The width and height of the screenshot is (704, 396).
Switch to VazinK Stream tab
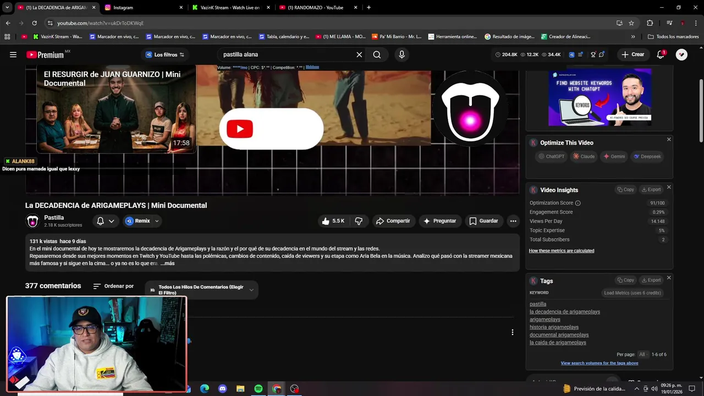[x=231, y=8]
